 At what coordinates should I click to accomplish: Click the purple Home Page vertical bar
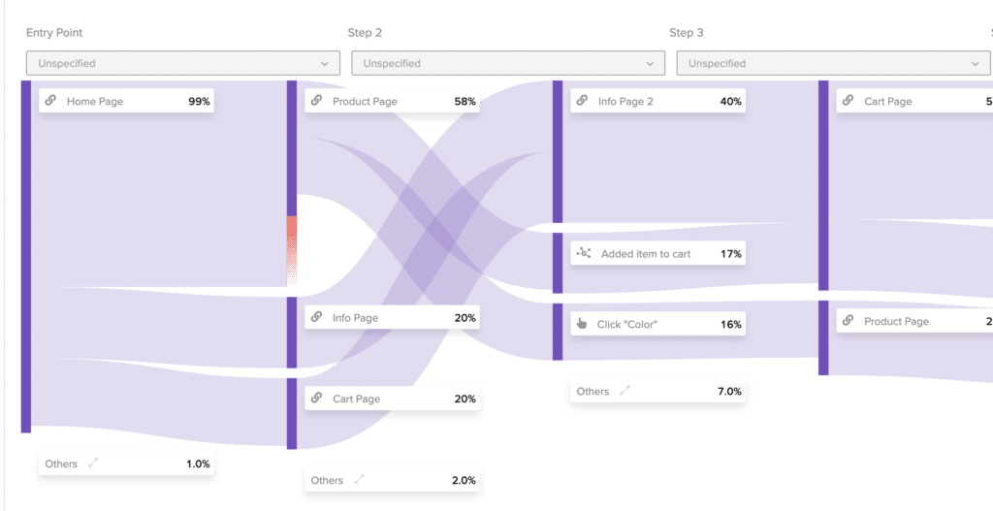point(26,256)
